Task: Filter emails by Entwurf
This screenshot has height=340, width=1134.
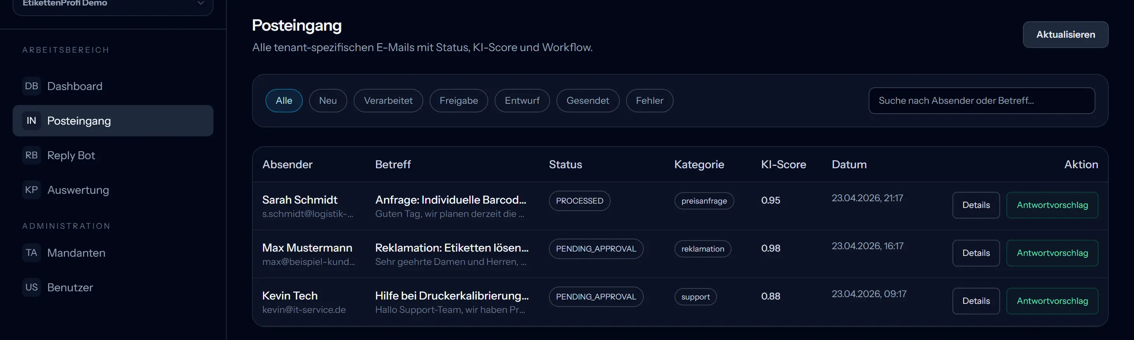Action: pyautogui.click(x=522, y=101)
